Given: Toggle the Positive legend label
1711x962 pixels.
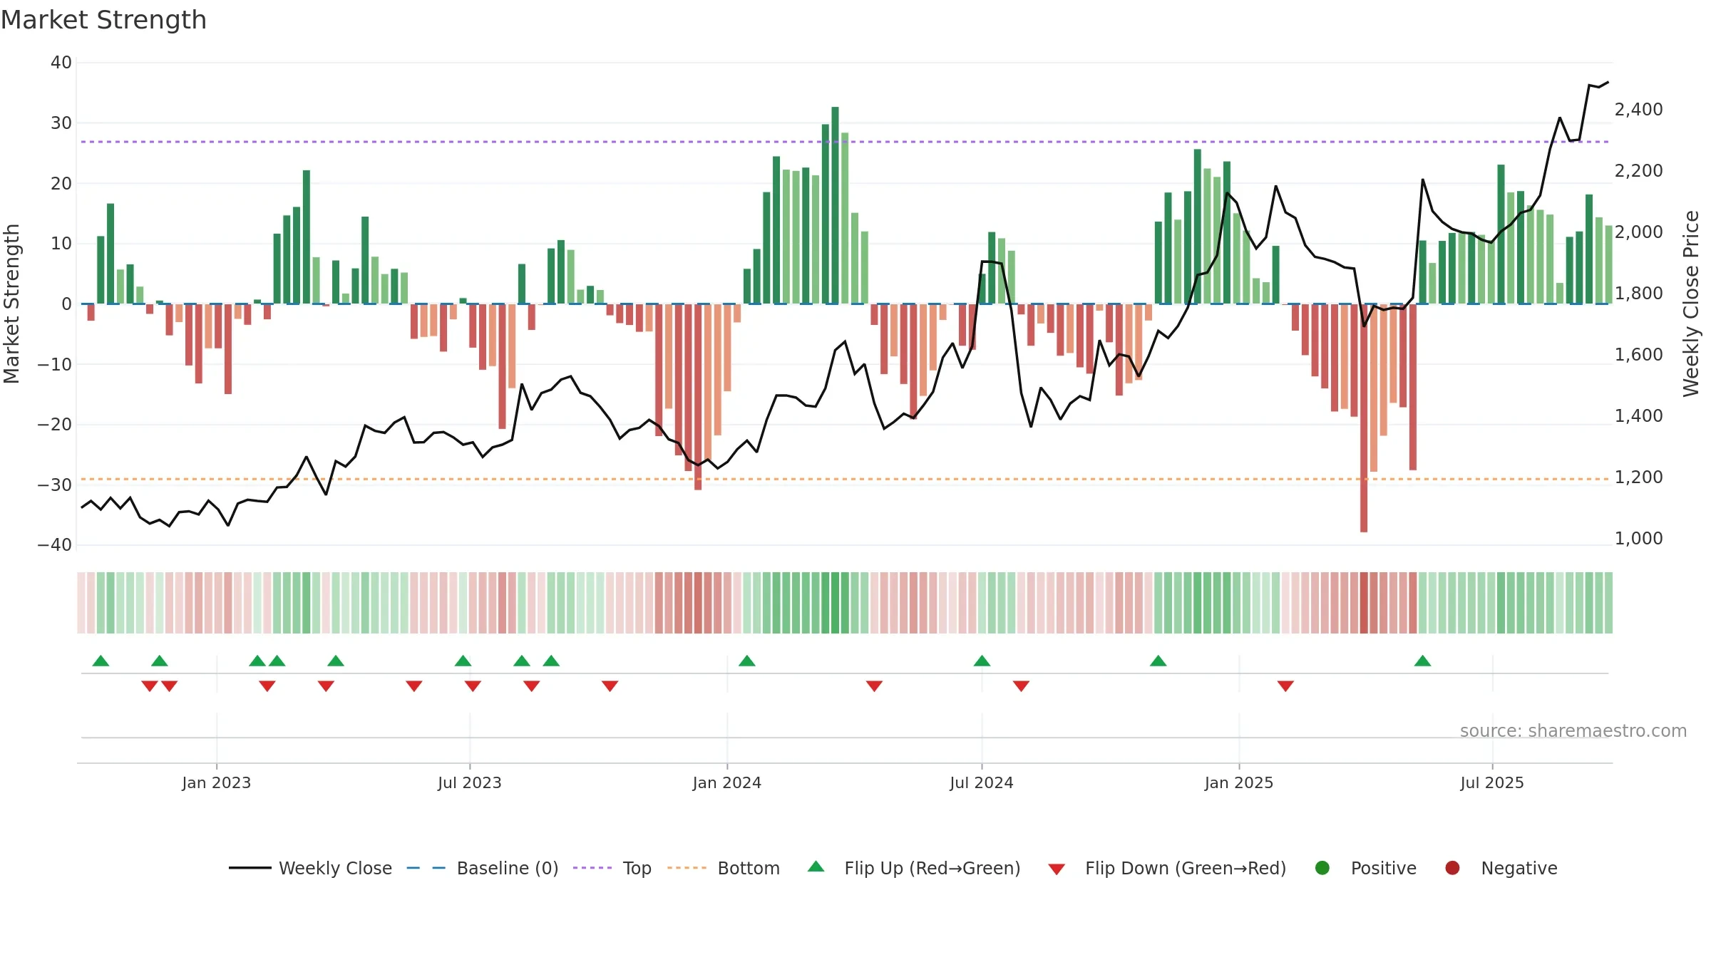Looking at the screenshot, I should (1384, 868).
